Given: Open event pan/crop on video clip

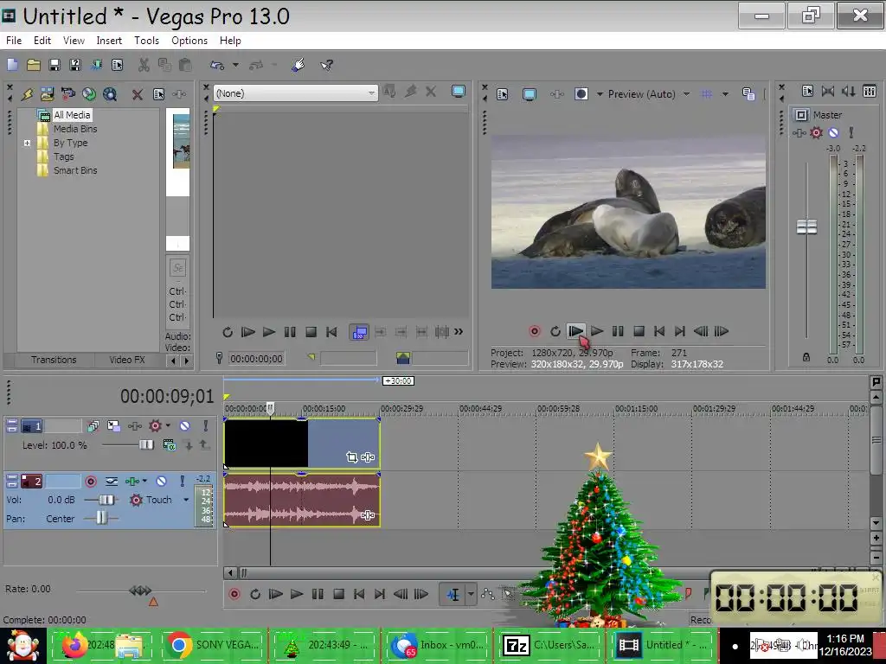Looking at the screenshot, I should 352,456.
